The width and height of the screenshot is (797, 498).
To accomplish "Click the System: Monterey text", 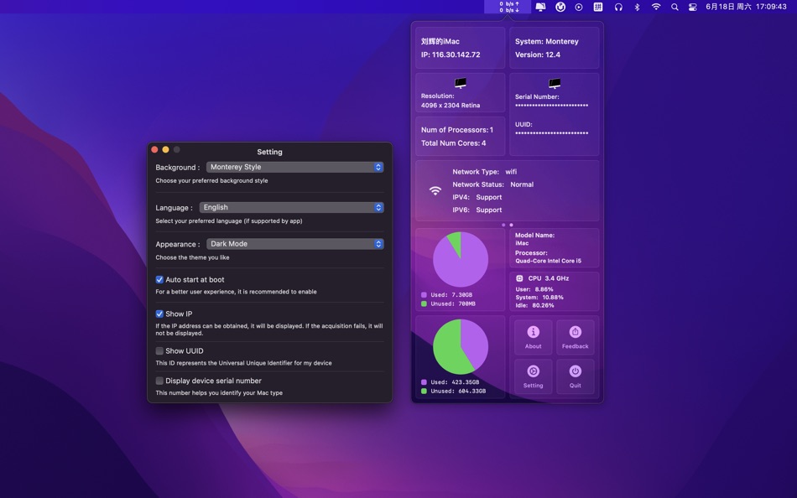I will (x=546, y=42).
